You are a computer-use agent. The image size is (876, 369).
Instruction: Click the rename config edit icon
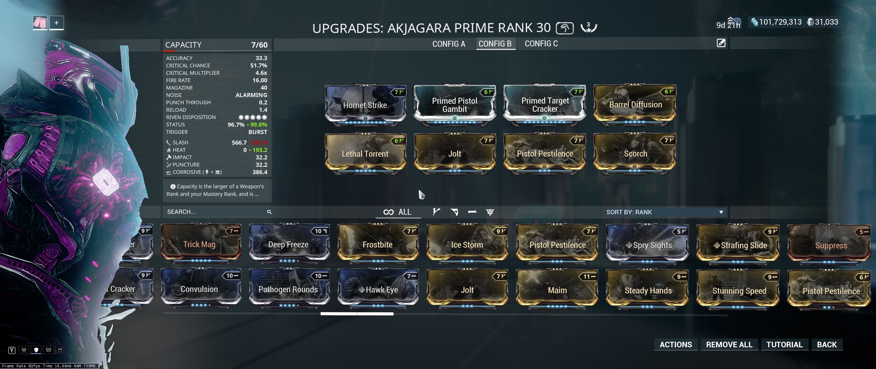[721, 43]
